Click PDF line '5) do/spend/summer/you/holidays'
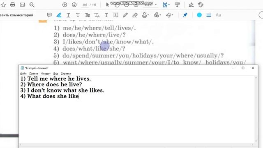Viewport: 263px width, 148px height. [x=138, y=55]
